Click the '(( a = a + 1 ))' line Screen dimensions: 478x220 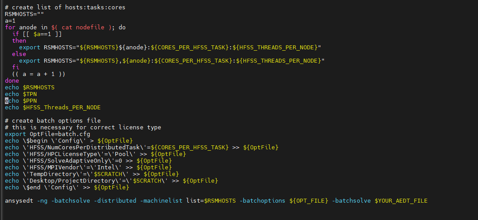[39, 74]
